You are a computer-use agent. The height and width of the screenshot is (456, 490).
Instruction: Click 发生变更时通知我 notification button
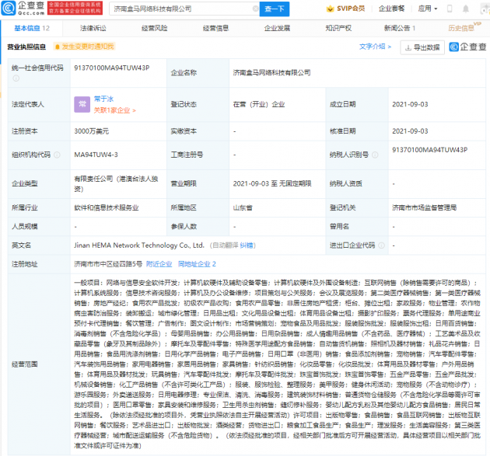coord(84,47)
